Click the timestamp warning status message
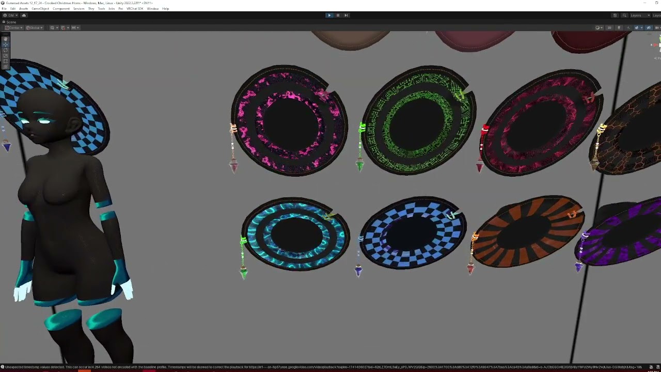Viewport: 661px width, 372px height. click(323, 367)
